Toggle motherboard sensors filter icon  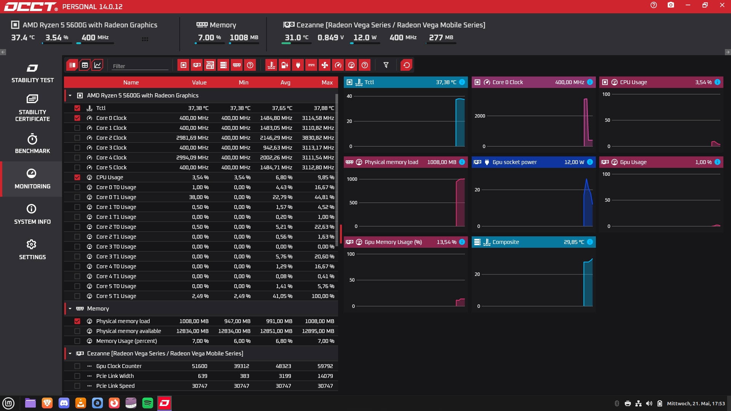[x=210, y=65]
